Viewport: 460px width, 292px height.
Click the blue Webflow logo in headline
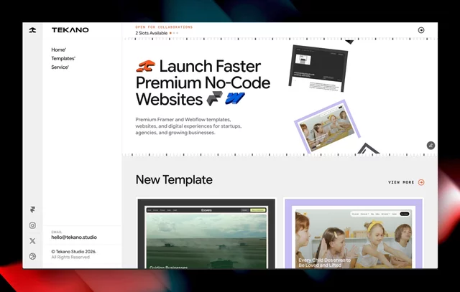[235, 98]
